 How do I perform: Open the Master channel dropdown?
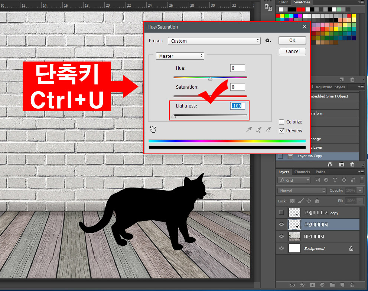180,56
